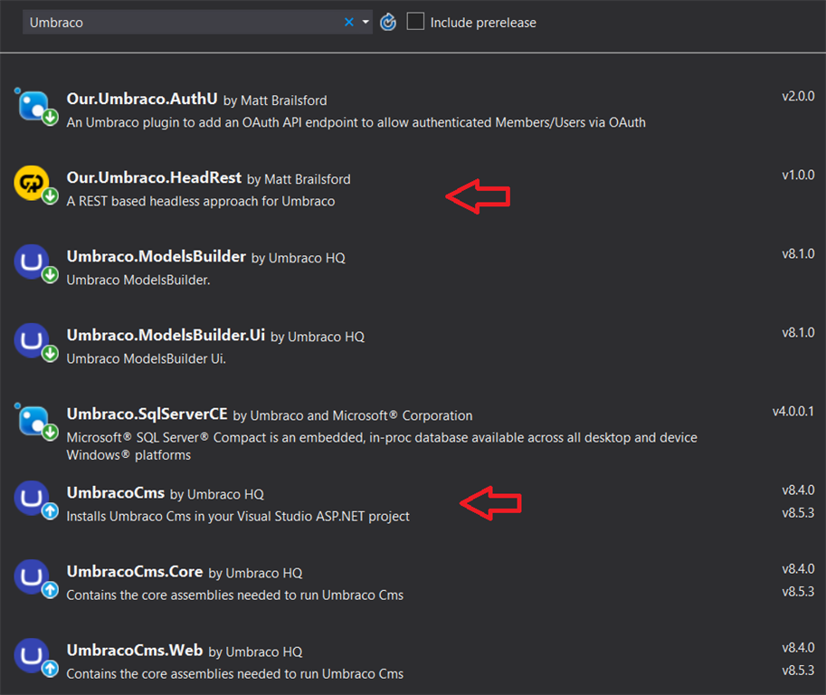The width and height of the screenshot is (826, 695).
Task: Clear the Umbraco search text
Action: coord(348,22)
